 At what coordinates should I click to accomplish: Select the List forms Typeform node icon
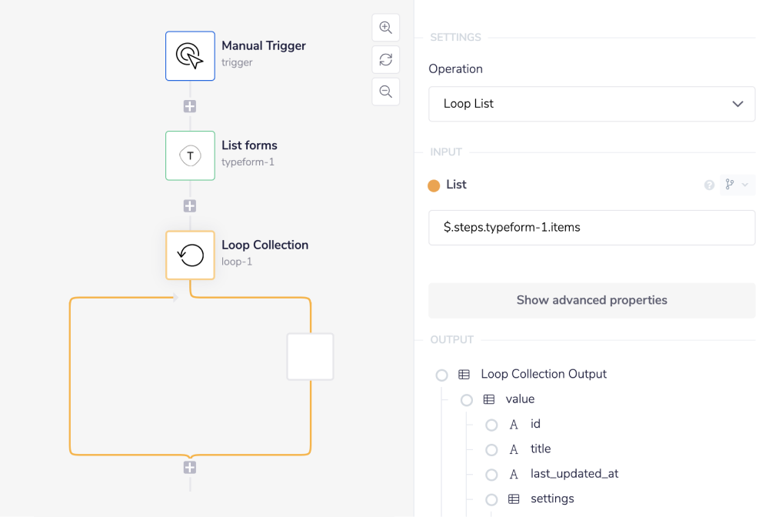190,155
